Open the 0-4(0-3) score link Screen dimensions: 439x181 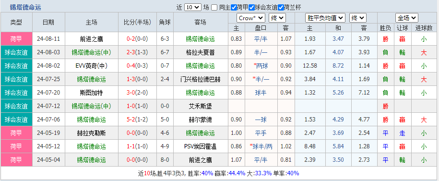click(x=137, y=66)
